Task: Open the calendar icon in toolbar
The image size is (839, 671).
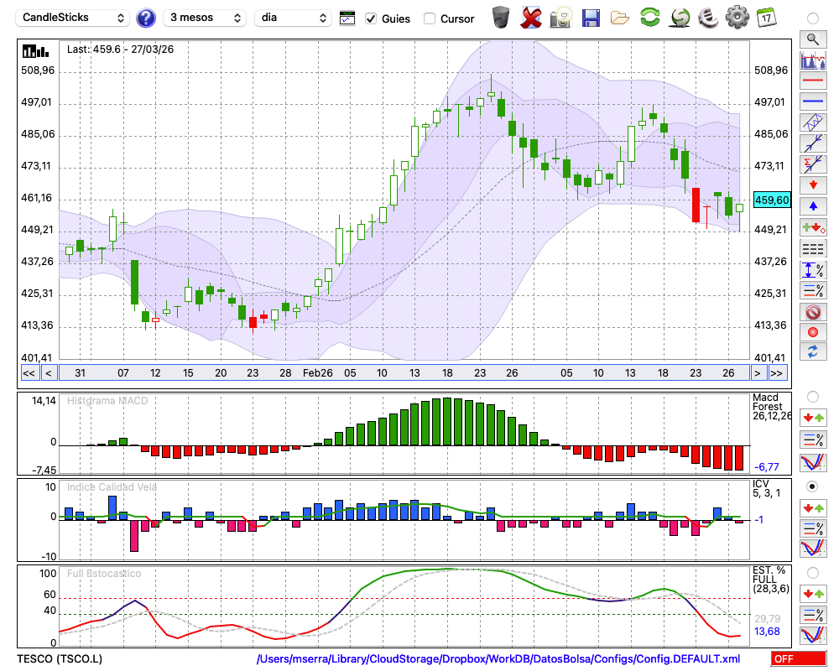Action: point(766,18)
